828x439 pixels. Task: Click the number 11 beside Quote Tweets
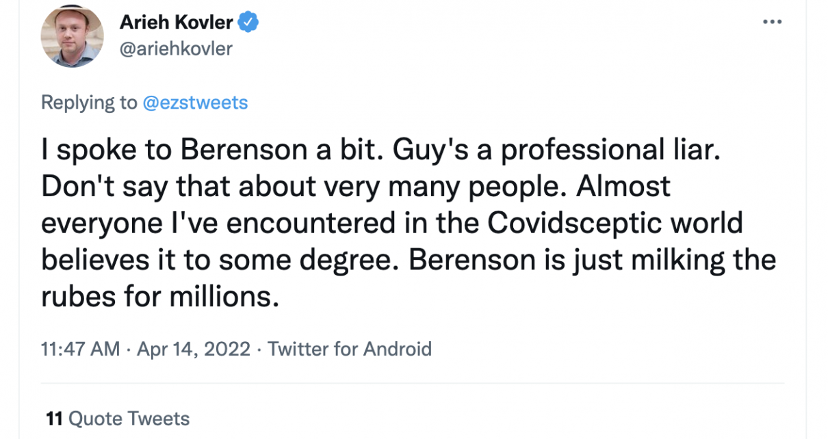(54, 418)
